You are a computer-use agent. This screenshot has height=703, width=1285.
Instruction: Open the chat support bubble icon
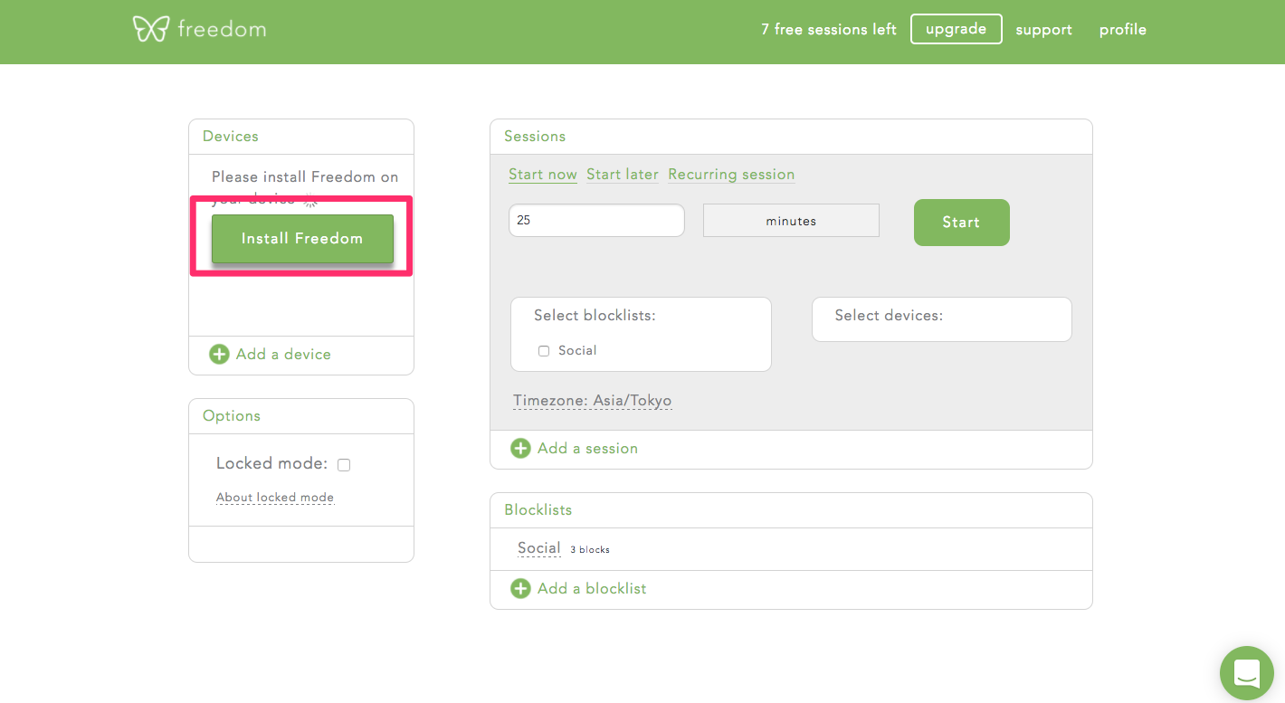click(x=1246, y=672)
